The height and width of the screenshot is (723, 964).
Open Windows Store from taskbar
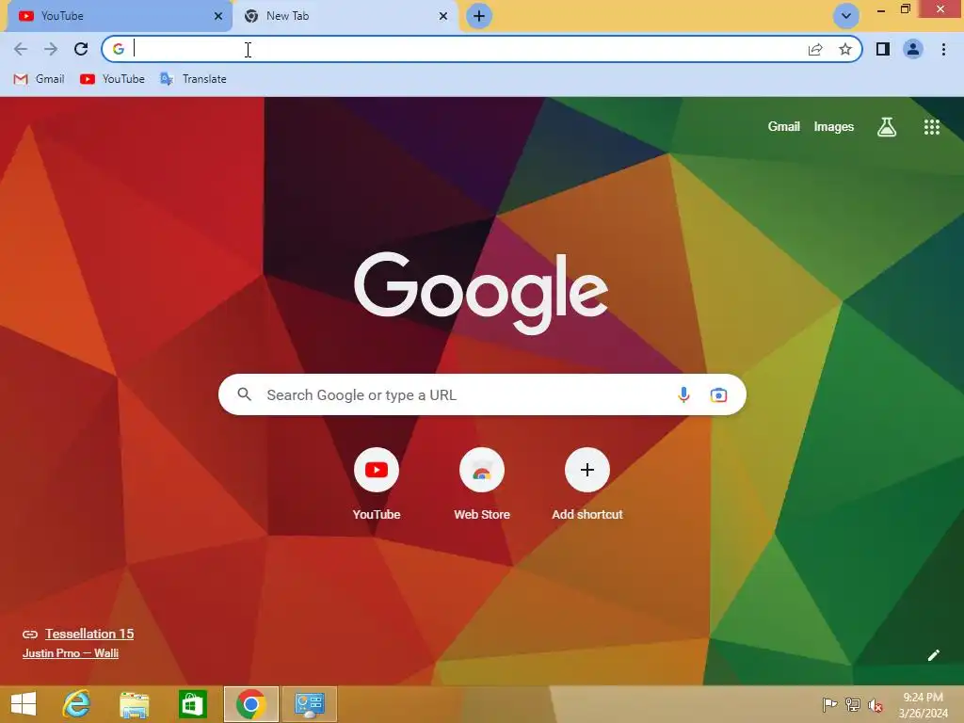pos(192,704)
